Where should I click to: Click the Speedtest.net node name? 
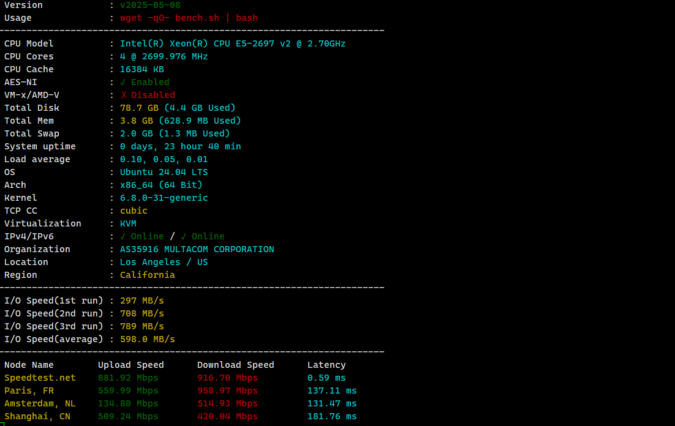(x=40, y=378)
